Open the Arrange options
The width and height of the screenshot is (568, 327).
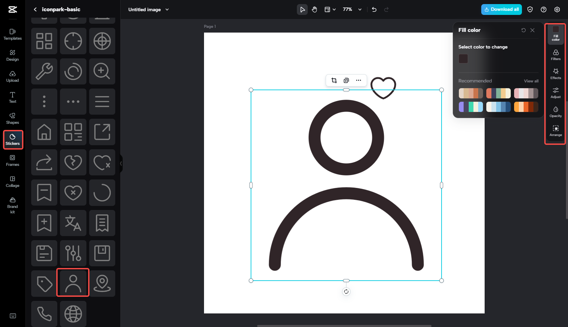pyautogui.click(x=555, y=131)
